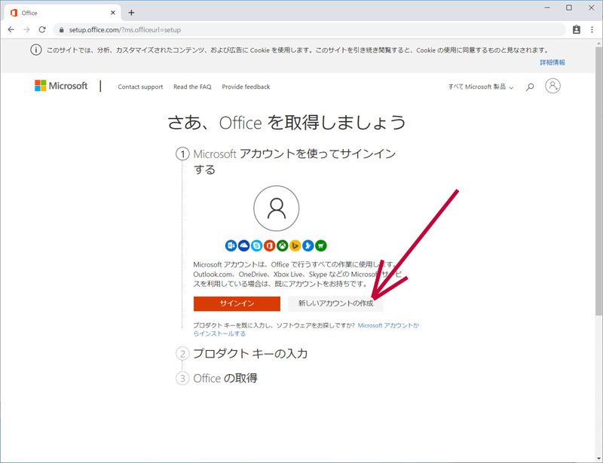Image resolution: width=603 pixels, height=463 pixels.
Task: Click the page vertical scrollbar
Action: [598, 181]
